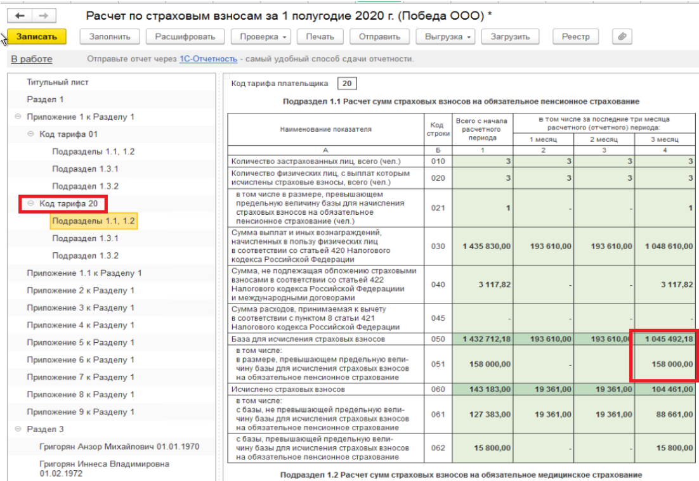Collapse the Раздел 3 node
The width and height of the screenshot is (699, 481).
click(18, 429)
